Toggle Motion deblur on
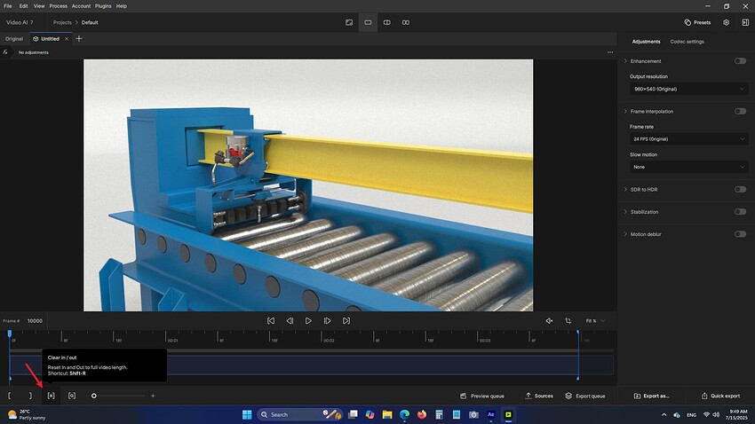This screenshot has width=755, height=424. point(740,234)
